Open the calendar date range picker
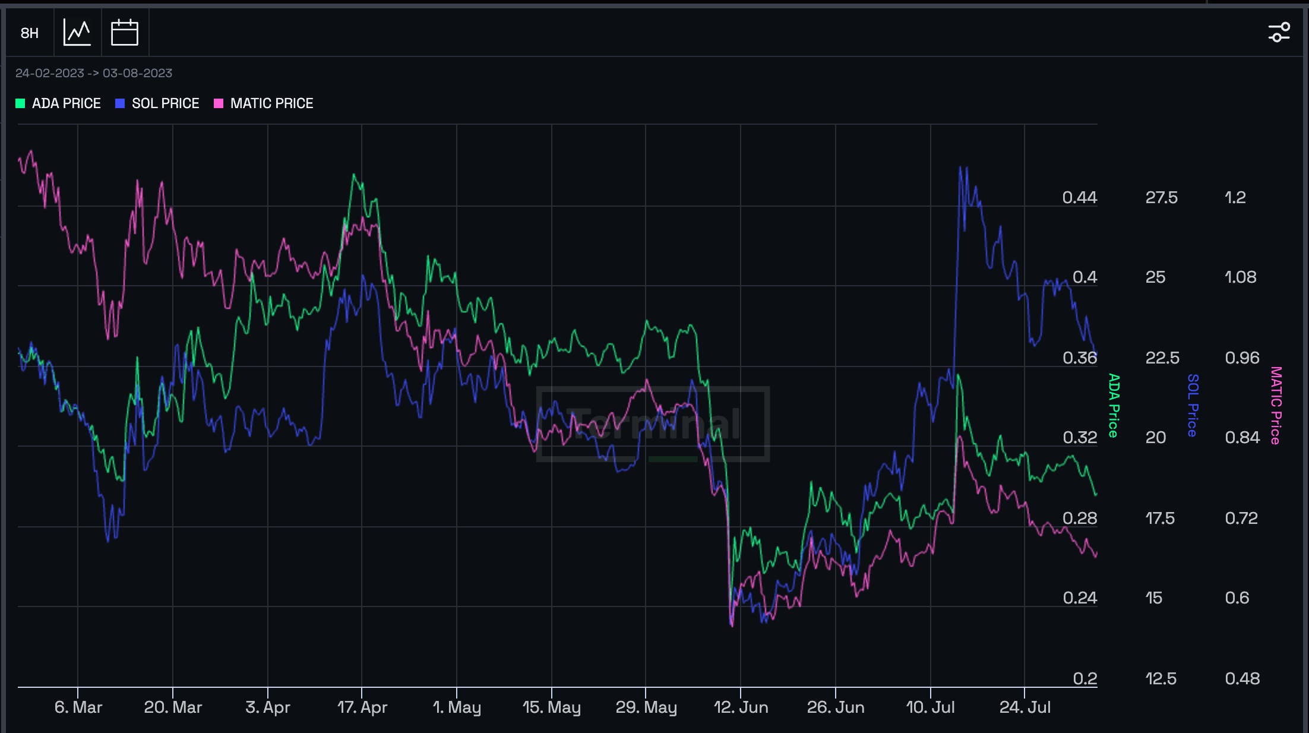 (x=125, y=33)
